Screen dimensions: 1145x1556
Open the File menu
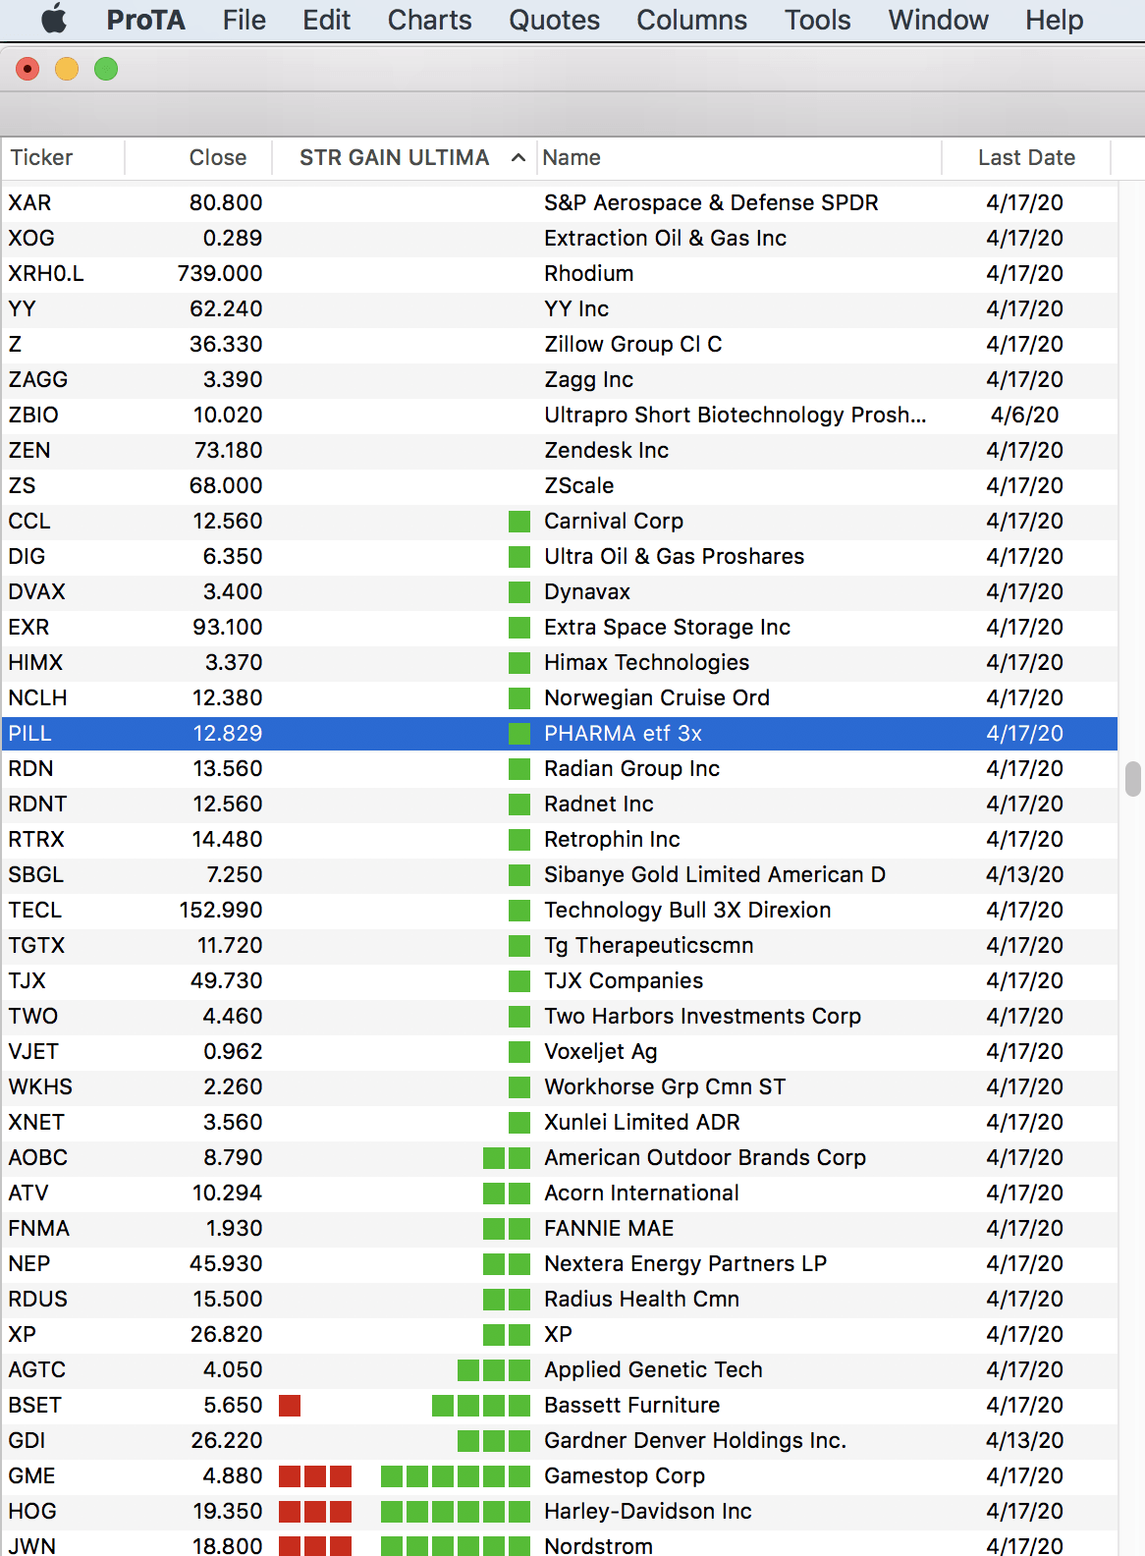244,20
